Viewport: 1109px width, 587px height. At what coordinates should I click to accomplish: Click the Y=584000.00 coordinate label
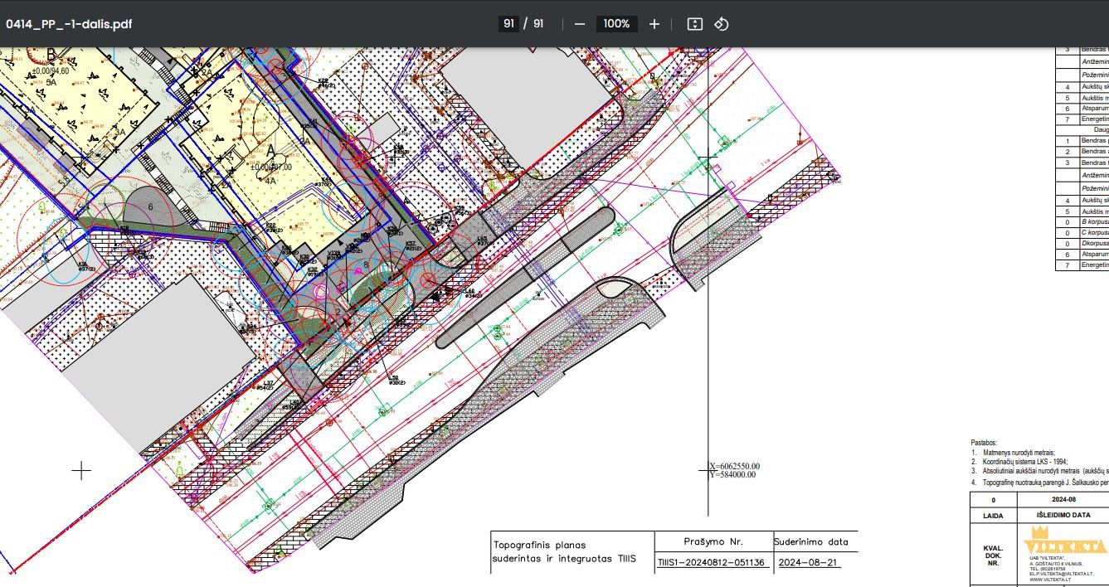pos(733,476)
